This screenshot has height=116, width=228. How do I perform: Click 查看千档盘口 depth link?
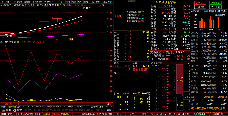coord(141,69)
